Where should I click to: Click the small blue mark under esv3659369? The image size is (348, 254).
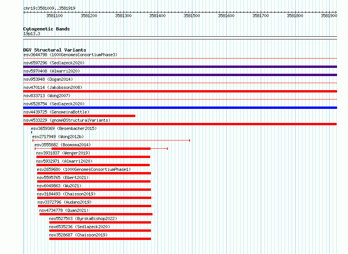pos(32,132)
